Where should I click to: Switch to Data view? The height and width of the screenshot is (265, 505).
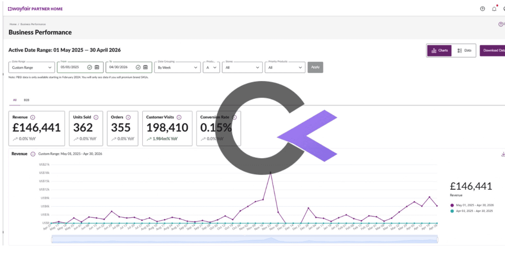(x=464, y=50)
